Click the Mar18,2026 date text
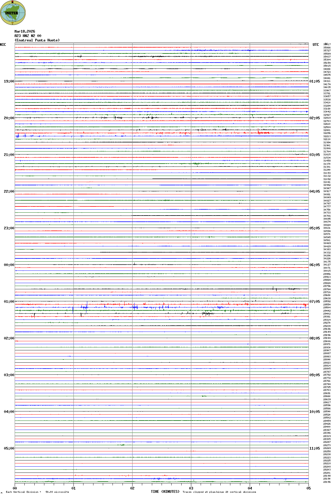 pyautogui.click(x=25, y=31)
